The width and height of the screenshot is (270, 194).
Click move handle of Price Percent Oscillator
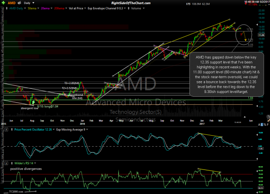[x=12, y=129]
